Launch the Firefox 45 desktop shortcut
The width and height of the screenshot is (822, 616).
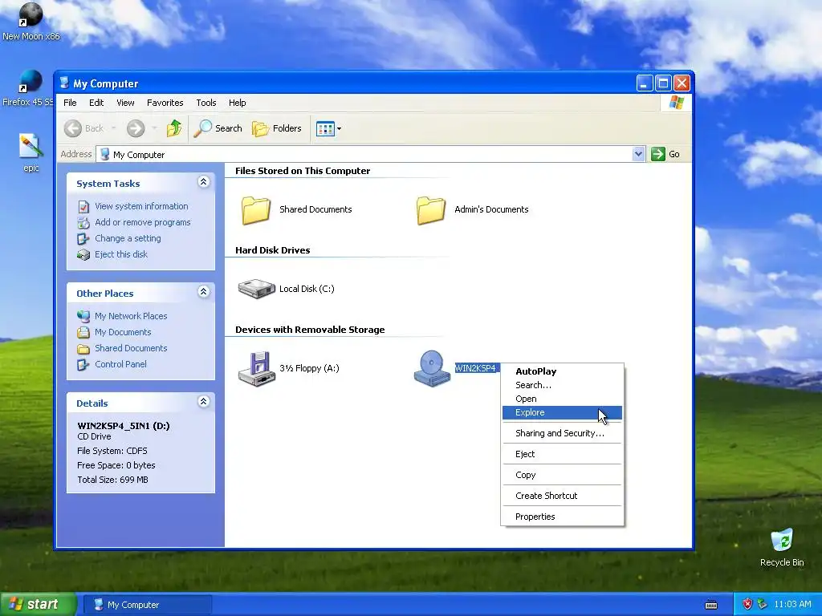coord(29,87)
